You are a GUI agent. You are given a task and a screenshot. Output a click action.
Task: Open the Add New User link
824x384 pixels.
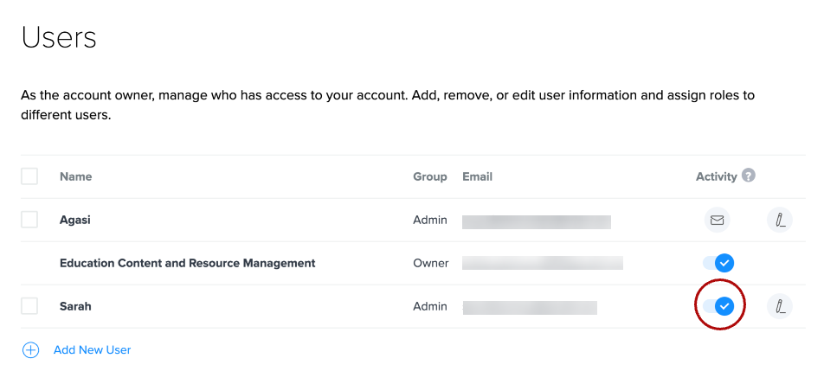92,350
